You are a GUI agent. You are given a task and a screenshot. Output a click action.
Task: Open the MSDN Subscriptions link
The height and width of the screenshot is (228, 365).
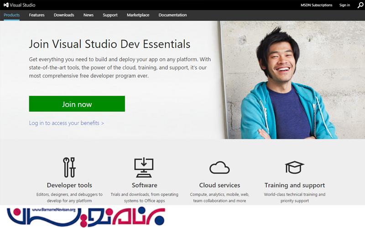316,5
